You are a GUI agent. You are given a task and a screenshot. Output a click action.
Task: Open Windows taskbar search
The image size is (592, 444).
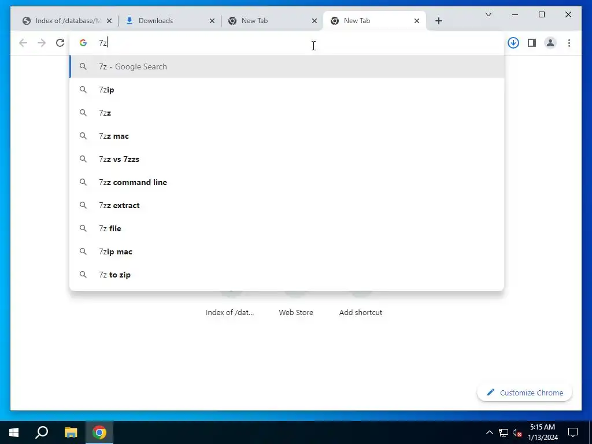tap(42, 432)
